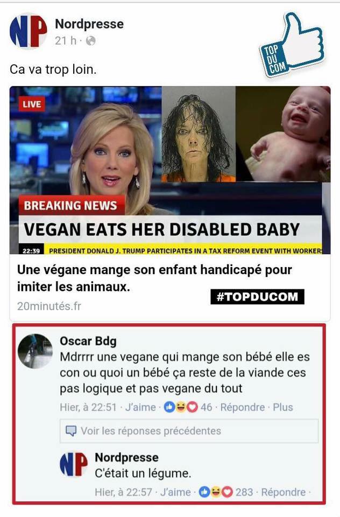The height and width of the screenshot is (517, 340).
Task: View reaction icons on Nordpresse's reply
Action: (x=216, y=492)
